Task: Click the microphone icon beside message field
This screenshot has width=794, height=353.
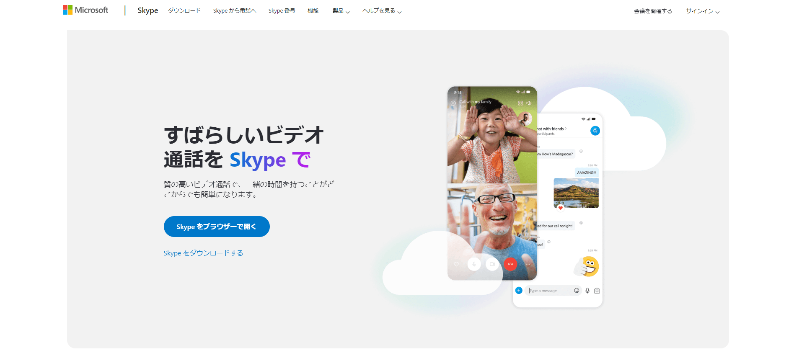Action: tap(587, 291)
